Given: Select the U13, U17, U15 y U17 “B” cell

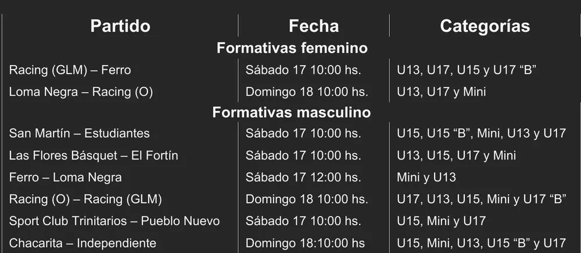Looking at the screenshot, I should point(466,70).
